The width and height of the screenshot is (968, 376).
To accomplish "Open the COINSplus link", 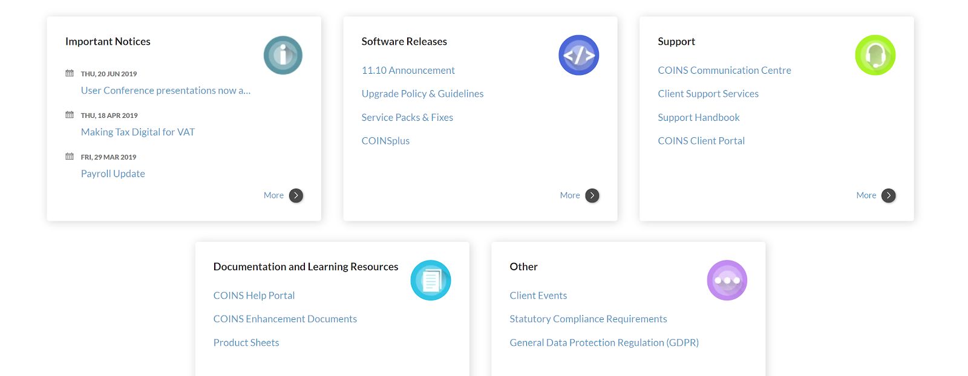I will [x=385, y=141].
